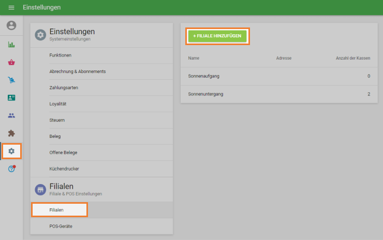Viewport: 383px width, 240px height.
Task: Open Funktionen settings
Action: [61, 55]
